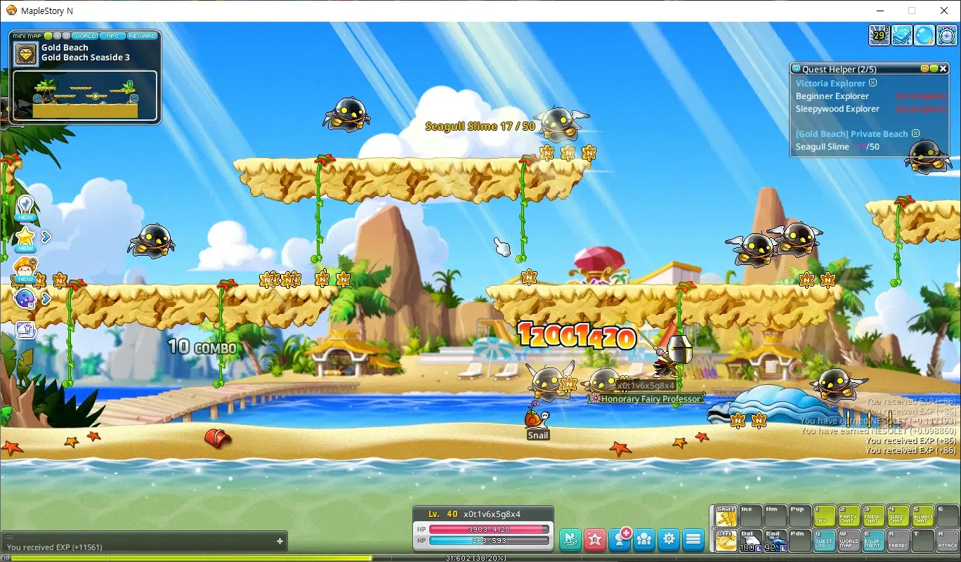Minimize Quest Helper with green button

934,69
